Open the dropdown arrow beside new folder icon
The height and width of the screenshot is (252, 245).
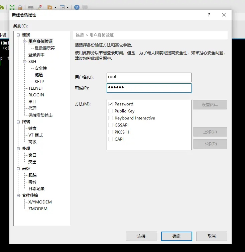(55, 7)
